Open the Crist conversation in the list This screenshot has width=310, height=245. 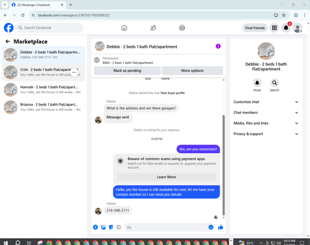click(x=43, y=72)
